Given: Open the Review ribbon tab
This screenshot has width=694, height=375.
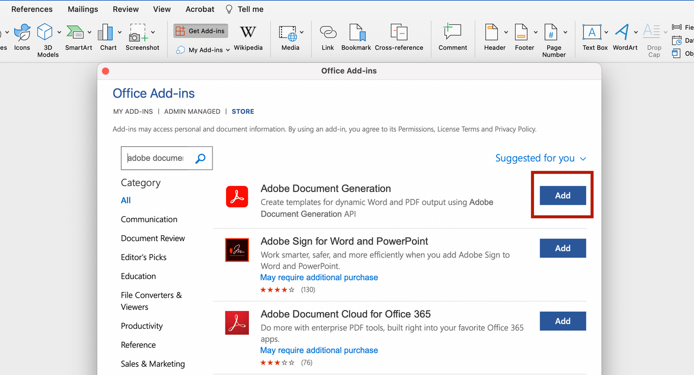Looking at the screenshot, I should [126, 9].
